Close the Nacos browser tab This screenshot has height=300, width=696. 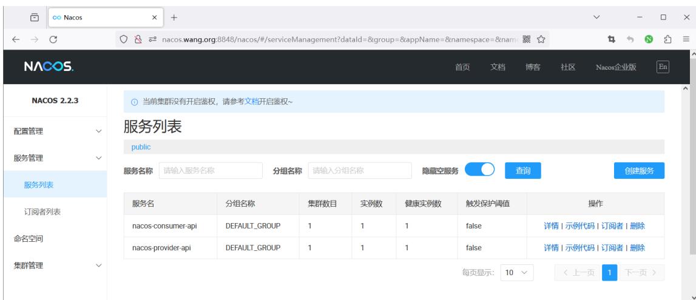155,18
